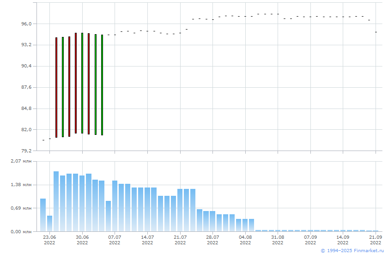Image resolution: width=388 pixels, height=254 pixels.
Task: Select the 79,2 price axis label
Action: (26, 151)
